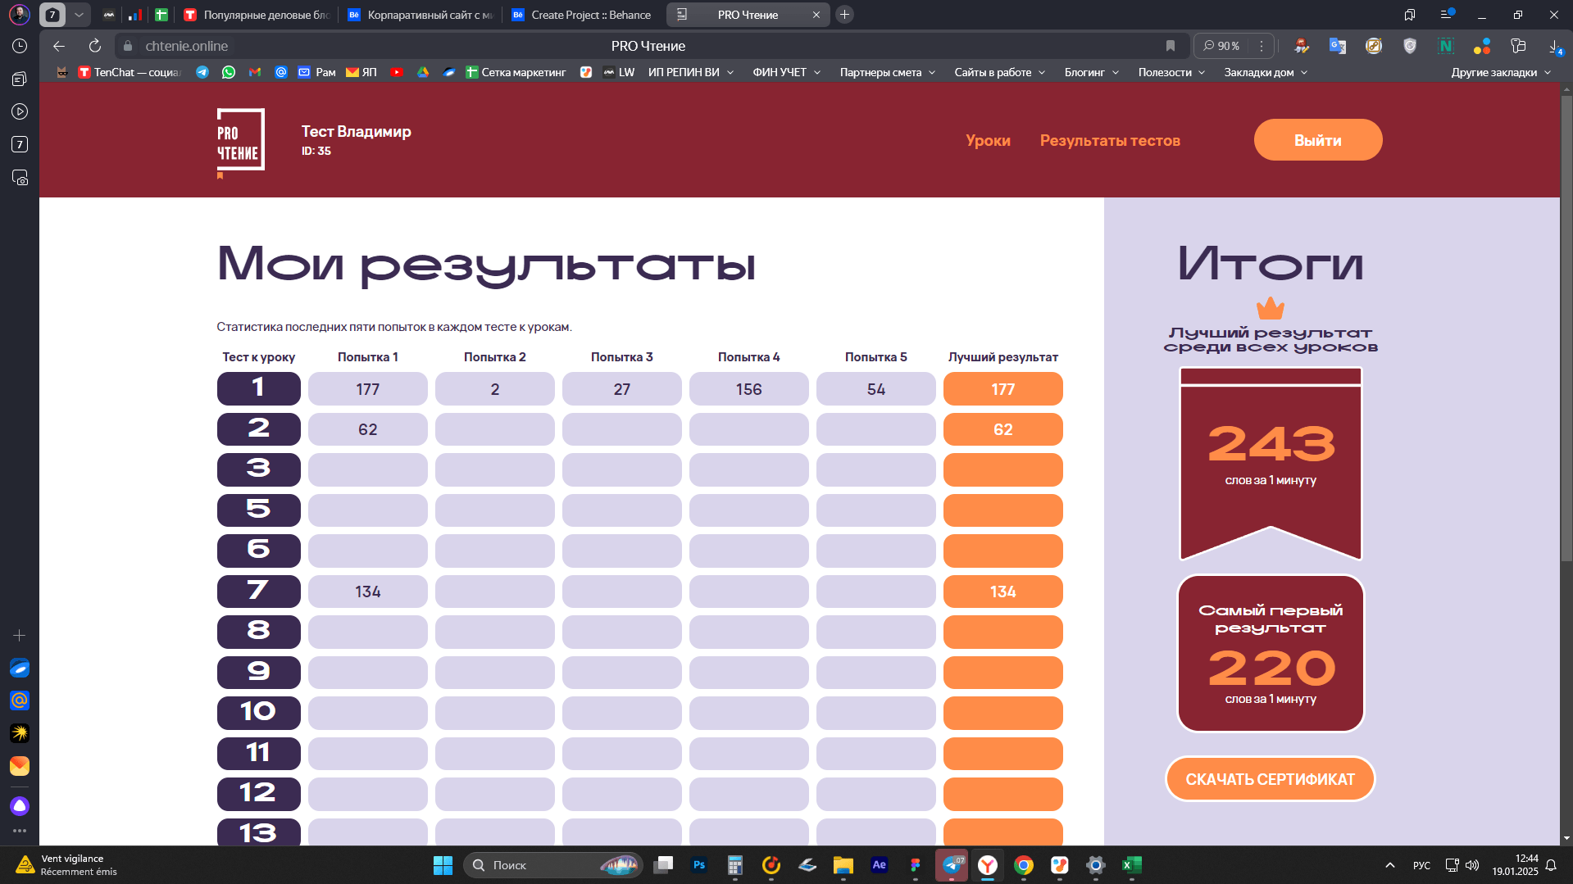
Task: Switch to Популярные деловые блоги tab
Action: pos(257,15)
